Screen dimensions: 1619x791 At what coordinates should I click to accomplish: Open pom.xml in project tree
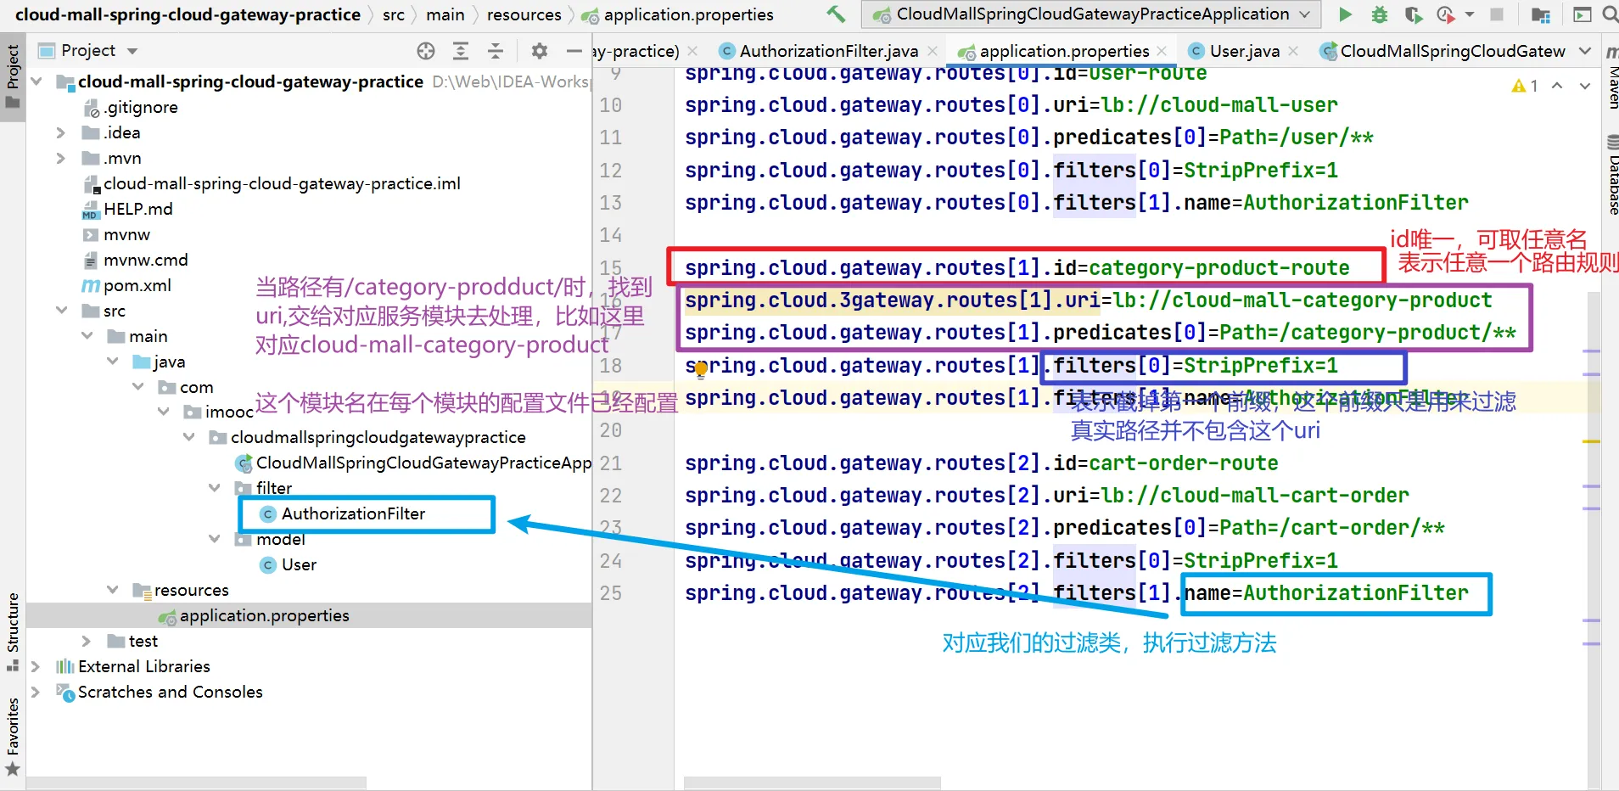coord(137,286)
